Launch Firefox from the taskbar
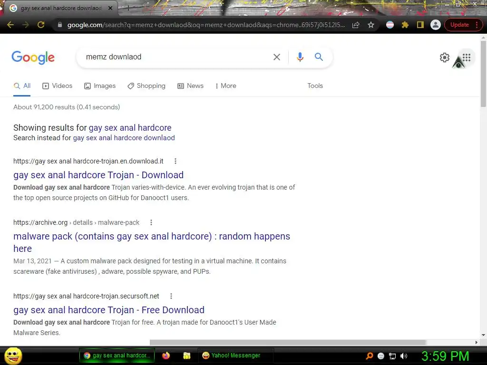Screen dimensions: 487x365 [x=166, y=355]
